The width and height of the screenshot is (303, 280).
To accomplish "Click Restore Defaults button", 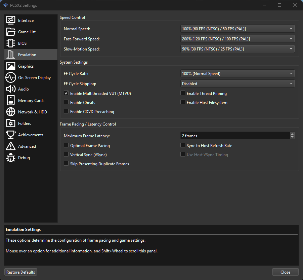I will pyautogui.click(x=21, y=272).
